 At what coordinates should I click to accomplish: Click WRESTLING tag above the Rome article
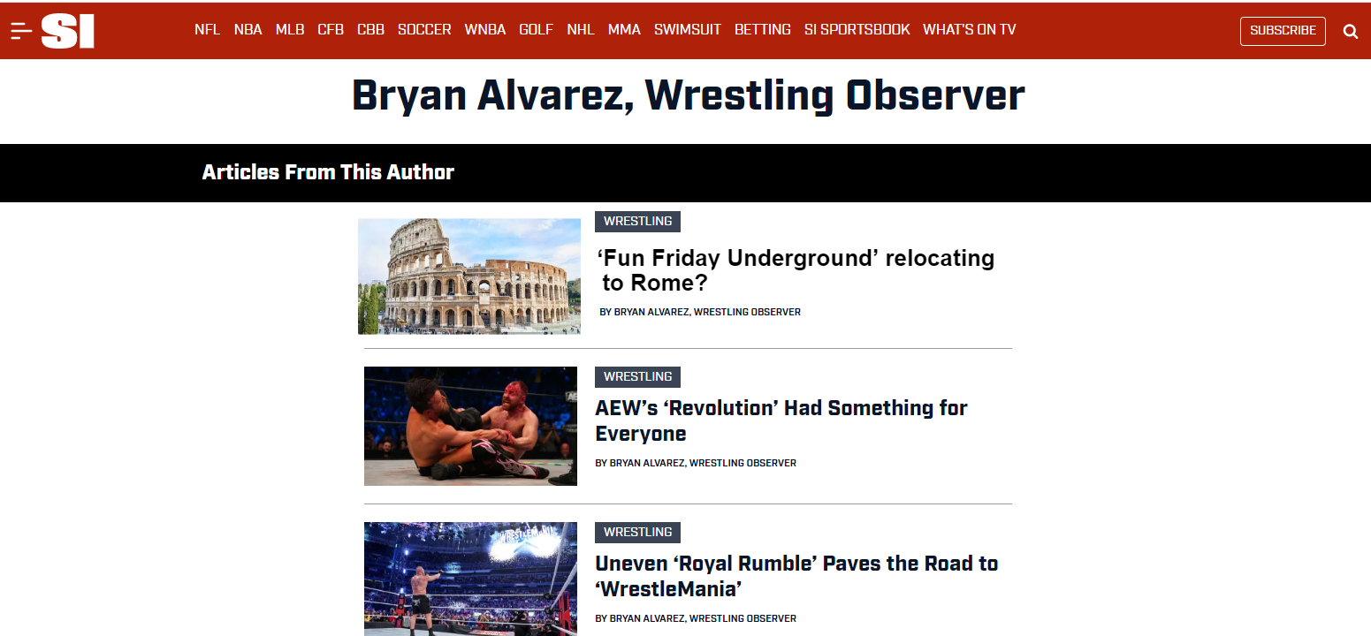pyautogui.click(x=637, y=222)
